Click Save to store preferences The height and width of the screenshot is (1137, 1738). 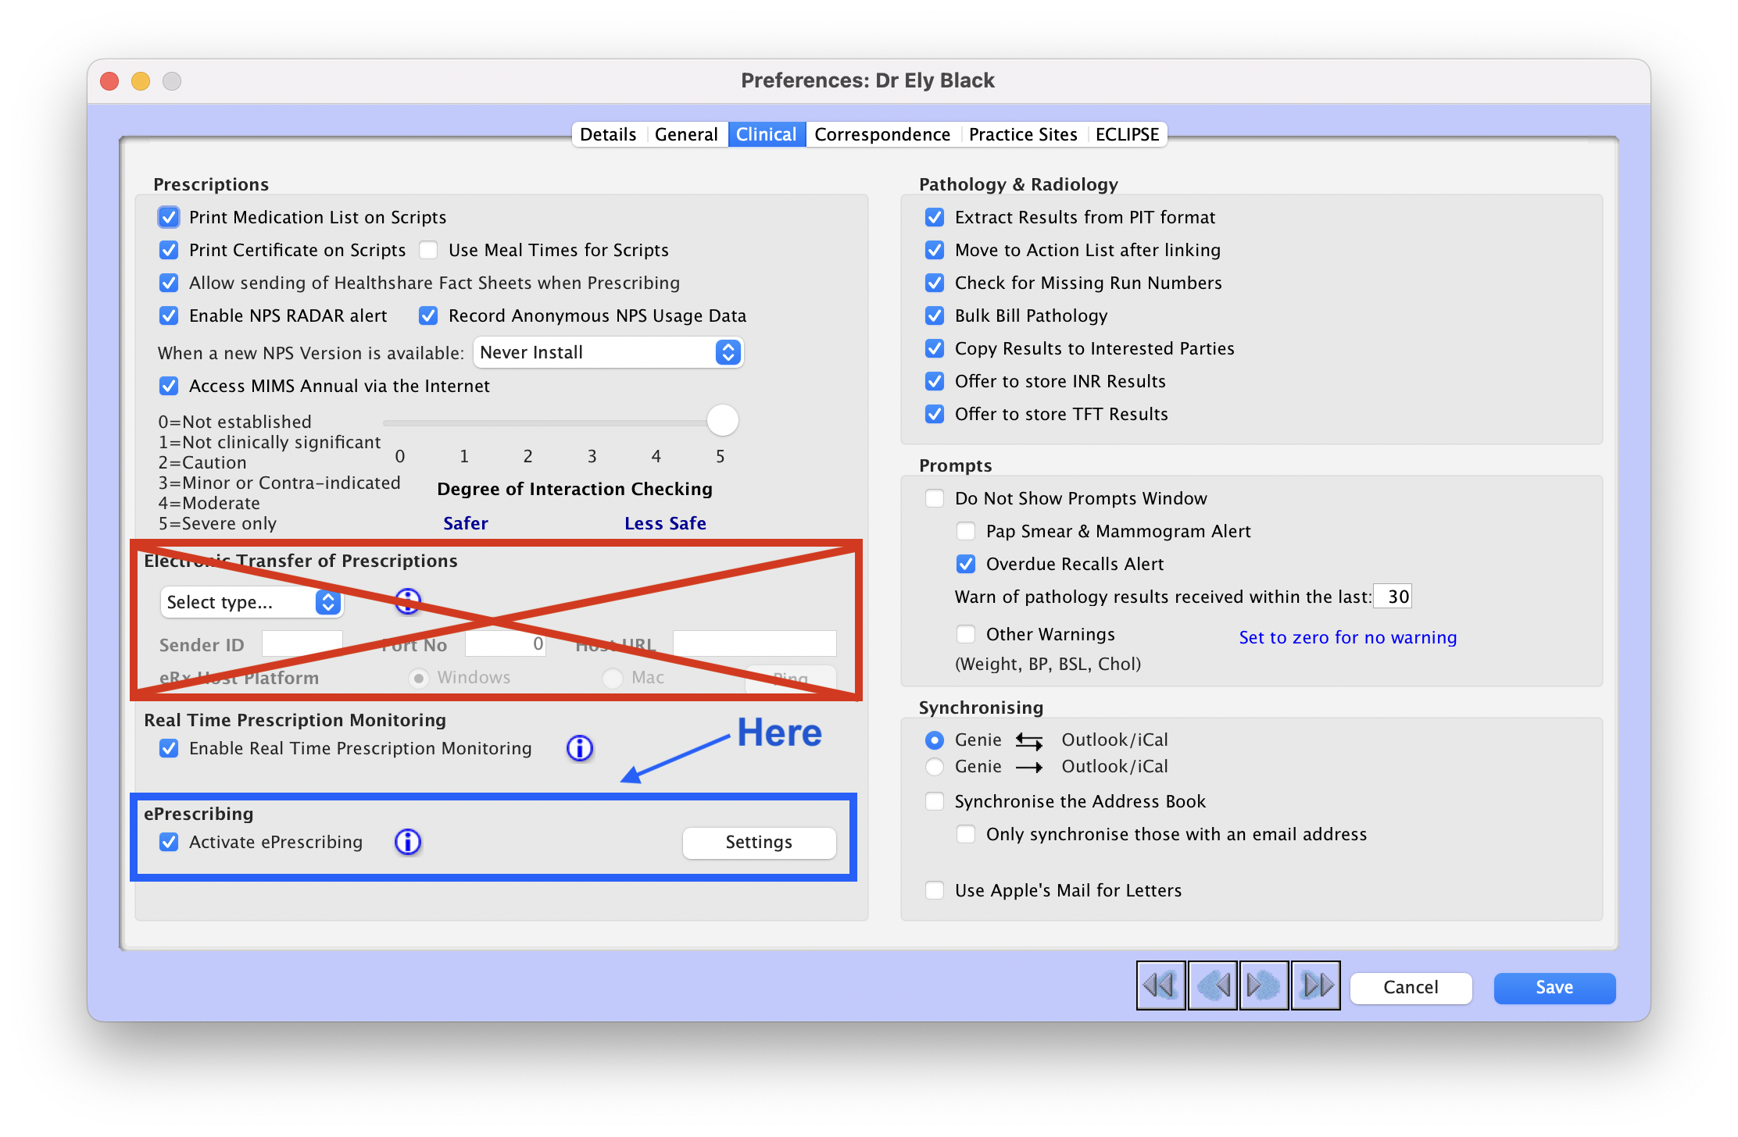pos(1554,987)
